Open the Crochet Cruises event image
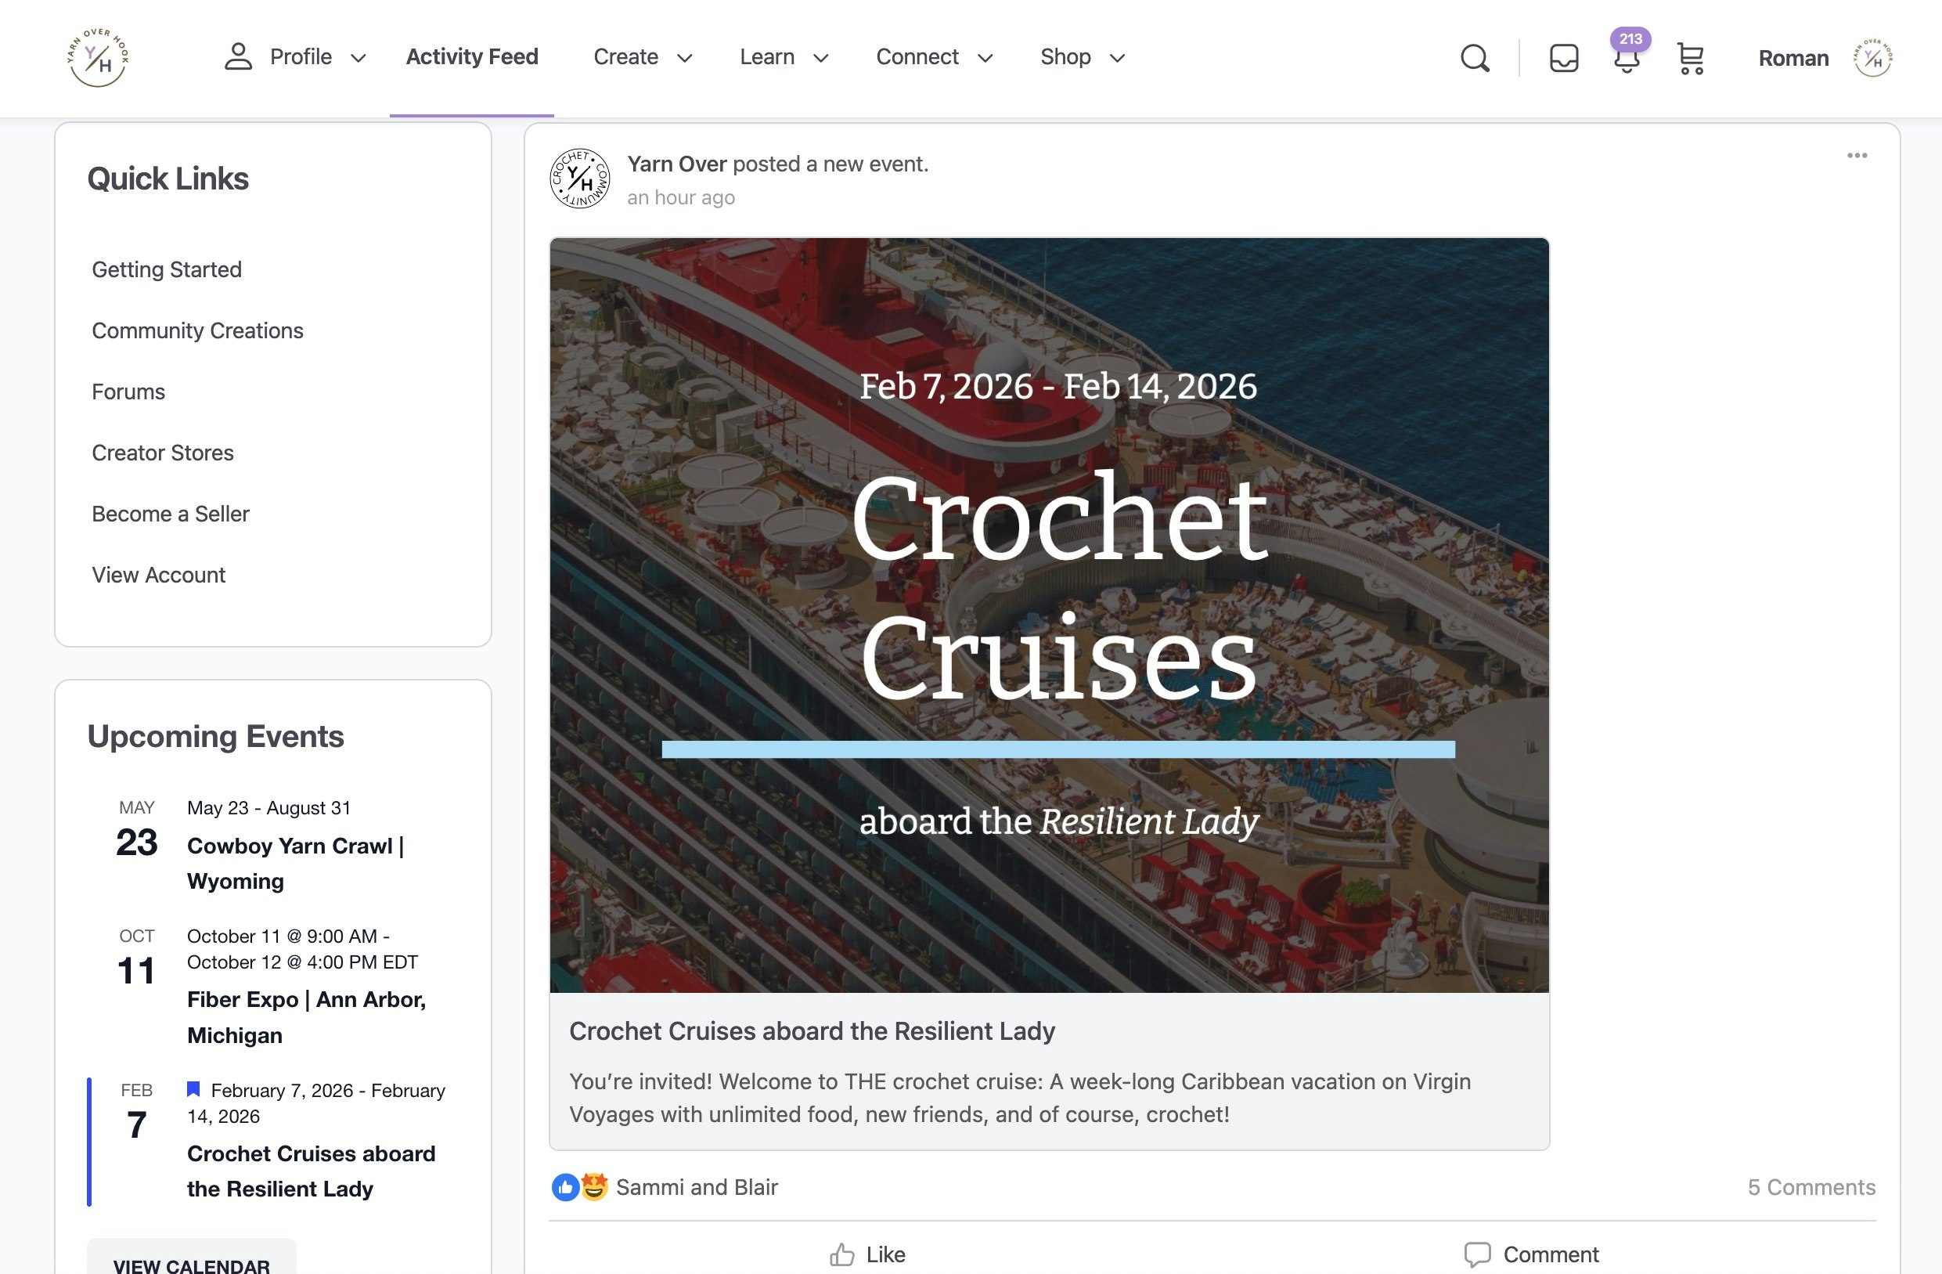 pos(1050,615)
